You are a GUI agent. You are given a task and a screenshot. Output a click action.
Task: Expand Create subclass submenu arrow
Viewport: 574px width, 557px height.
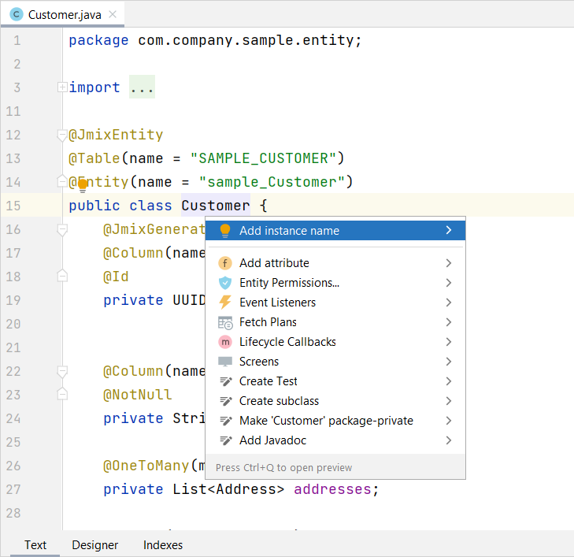click(x=449, y=401)
